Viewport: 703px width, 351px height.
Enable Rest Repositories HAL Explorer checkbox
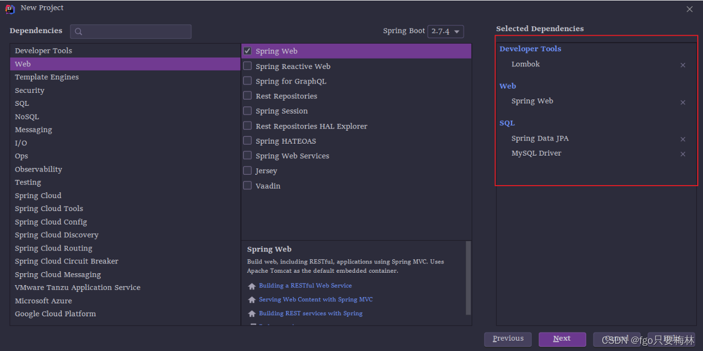coord(247,126)
